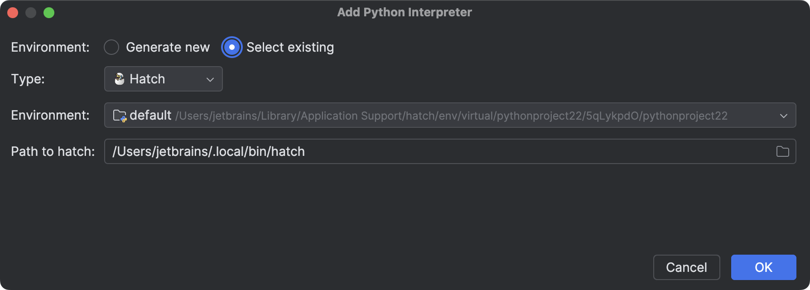Click the gray pythonproject22 environment path text
The width and height of the screenshot is (810, 290).
click(451, 116)
